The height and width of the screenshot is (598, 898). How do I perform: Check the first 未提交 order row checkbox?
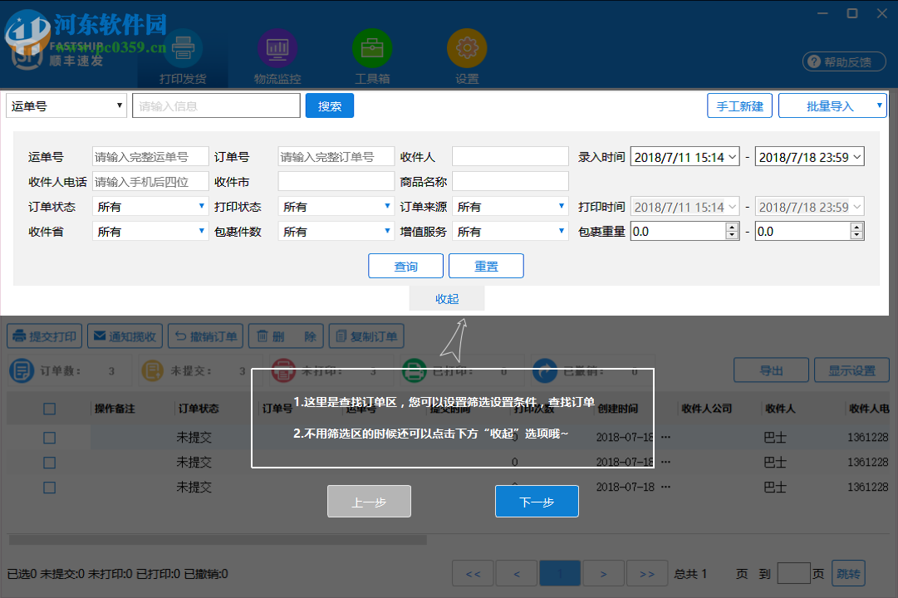click(x=48, y=437)
